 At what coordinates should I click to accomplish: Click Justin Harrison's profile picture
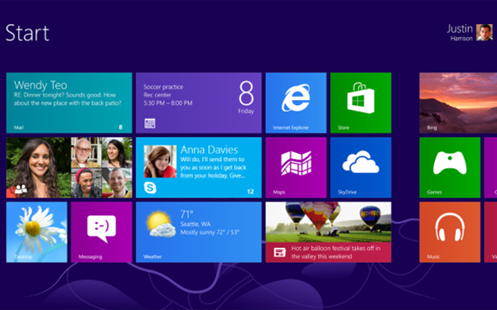485,32
